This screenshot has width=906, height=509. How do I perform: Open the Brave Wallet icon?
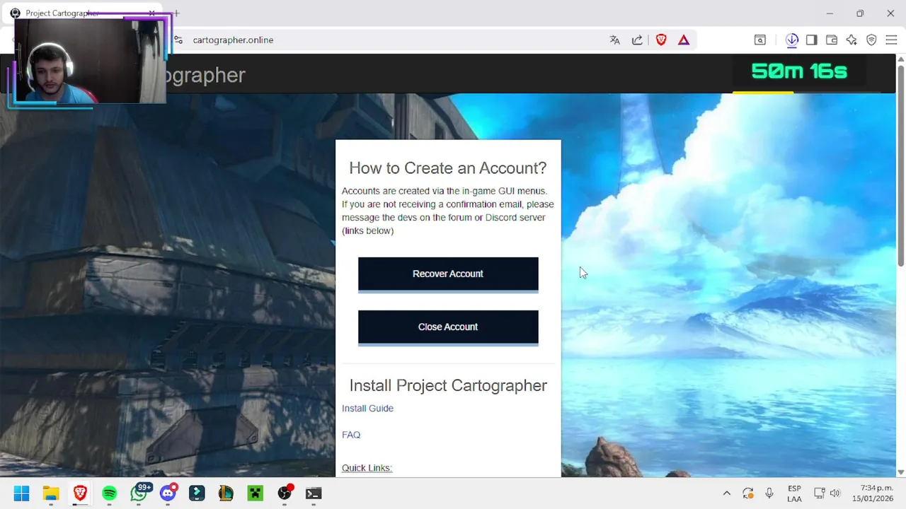832,40
